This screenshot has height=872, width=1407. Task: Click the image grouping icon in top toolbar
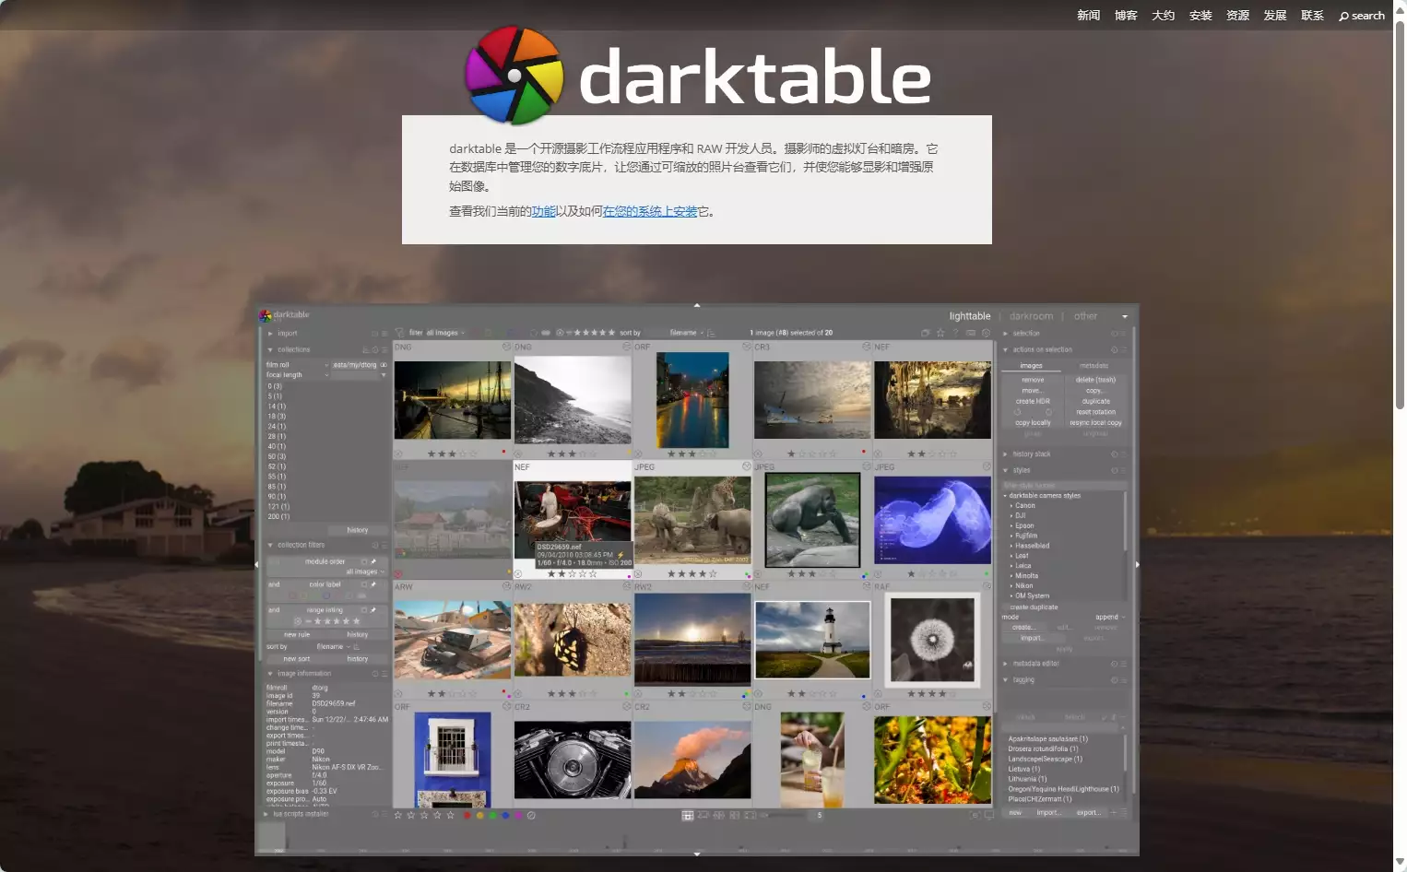click(x=925, y=333)
